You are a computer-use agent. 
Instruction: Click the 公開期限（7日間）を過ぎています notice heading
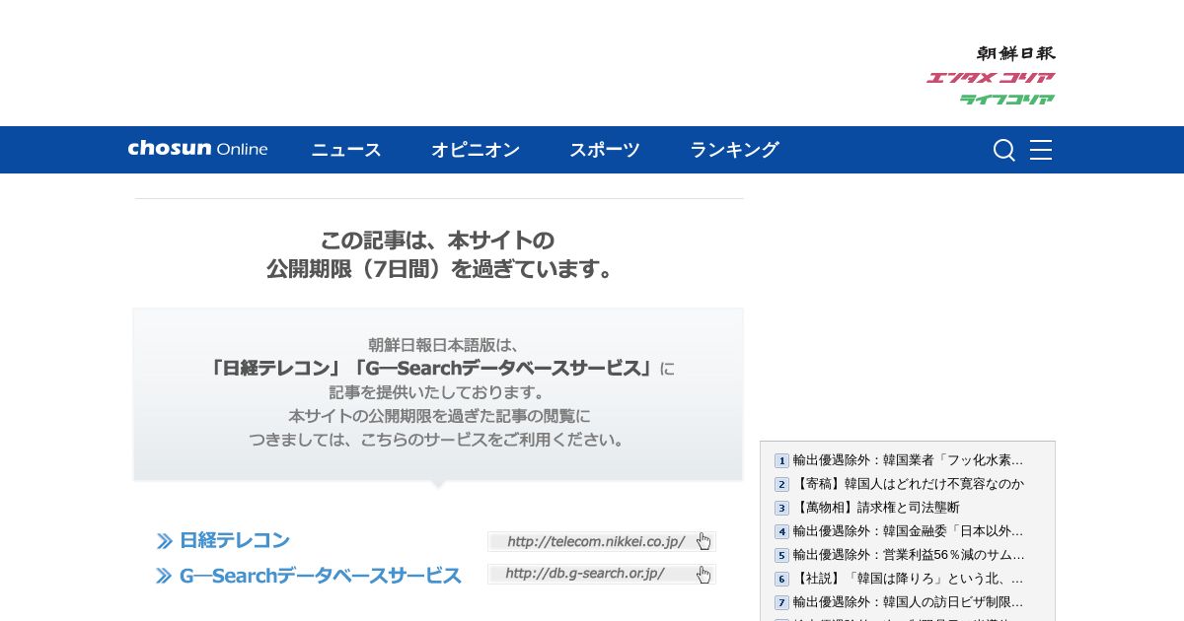point(440,269)
